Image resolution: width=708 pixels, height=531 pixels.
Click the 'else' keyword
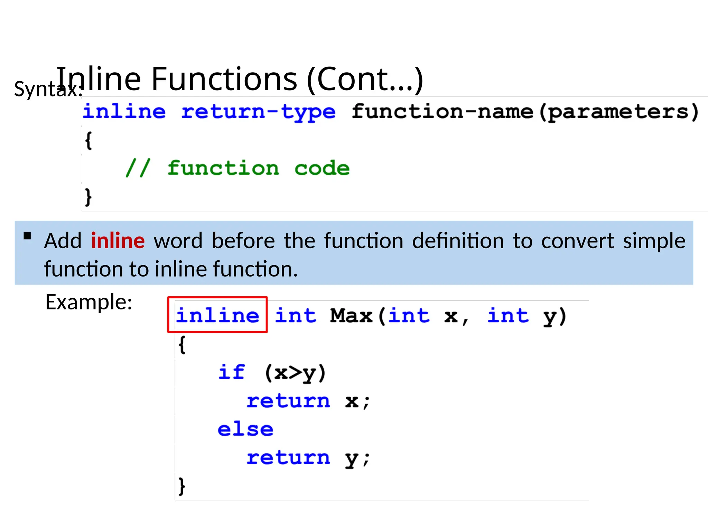tap(245, 429)
